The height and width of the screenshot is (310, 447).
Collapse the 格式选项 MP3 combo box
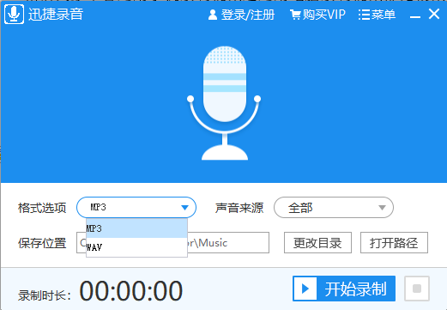click(x=136, y=207)
